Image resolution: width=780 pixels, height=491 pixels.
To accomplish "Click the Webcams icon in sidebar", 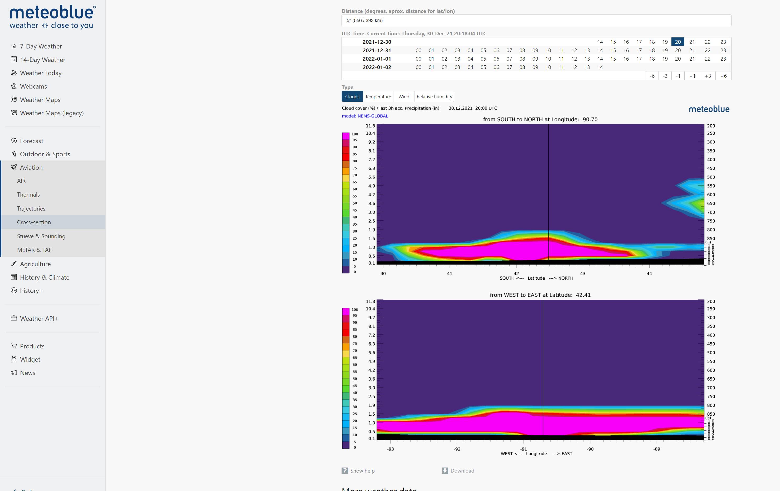I will click(x=14, y=86).
